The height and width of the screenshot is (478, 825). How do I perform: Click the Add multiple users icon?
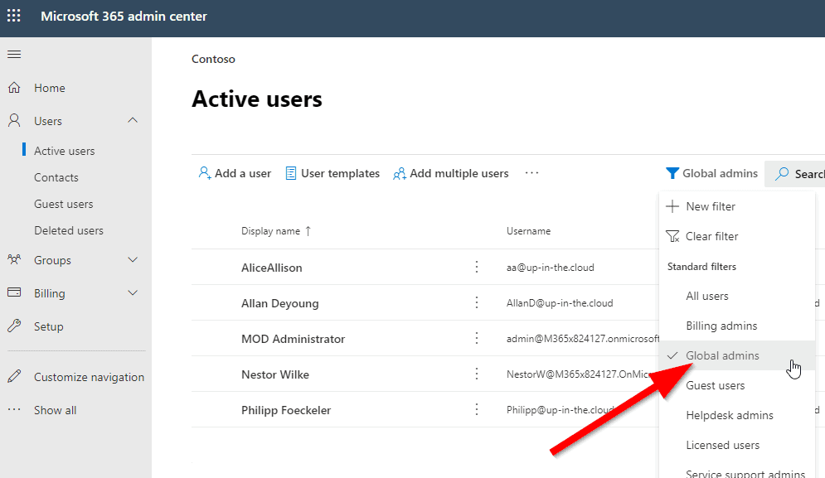coord(400,173)
